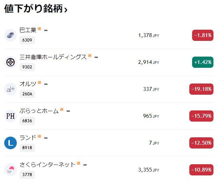The height and width of the screenshot is (181, 218).
Task: Click the −19.18% change badge for オルツ
Action: pyautogui.click(x=201, y=89)
